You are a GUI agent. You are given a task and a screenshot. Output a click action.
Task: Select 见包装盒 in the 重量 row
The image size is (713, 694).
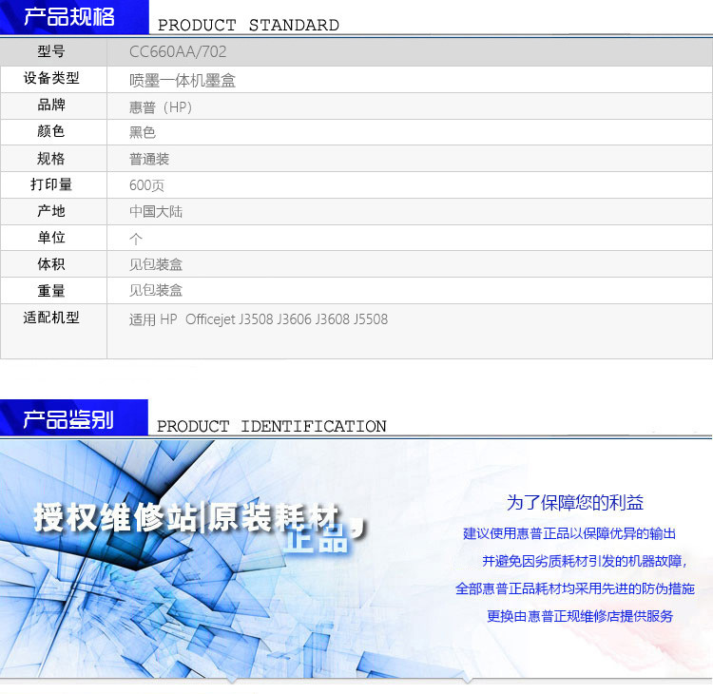(156, 290)
